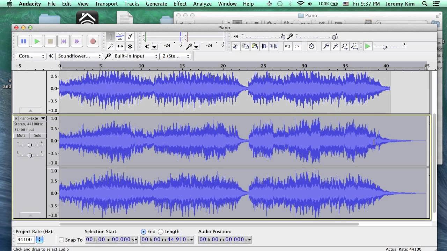Solo the Piano-Exte track
Viewport: 447px width, 251px height.
coord(38,136)
